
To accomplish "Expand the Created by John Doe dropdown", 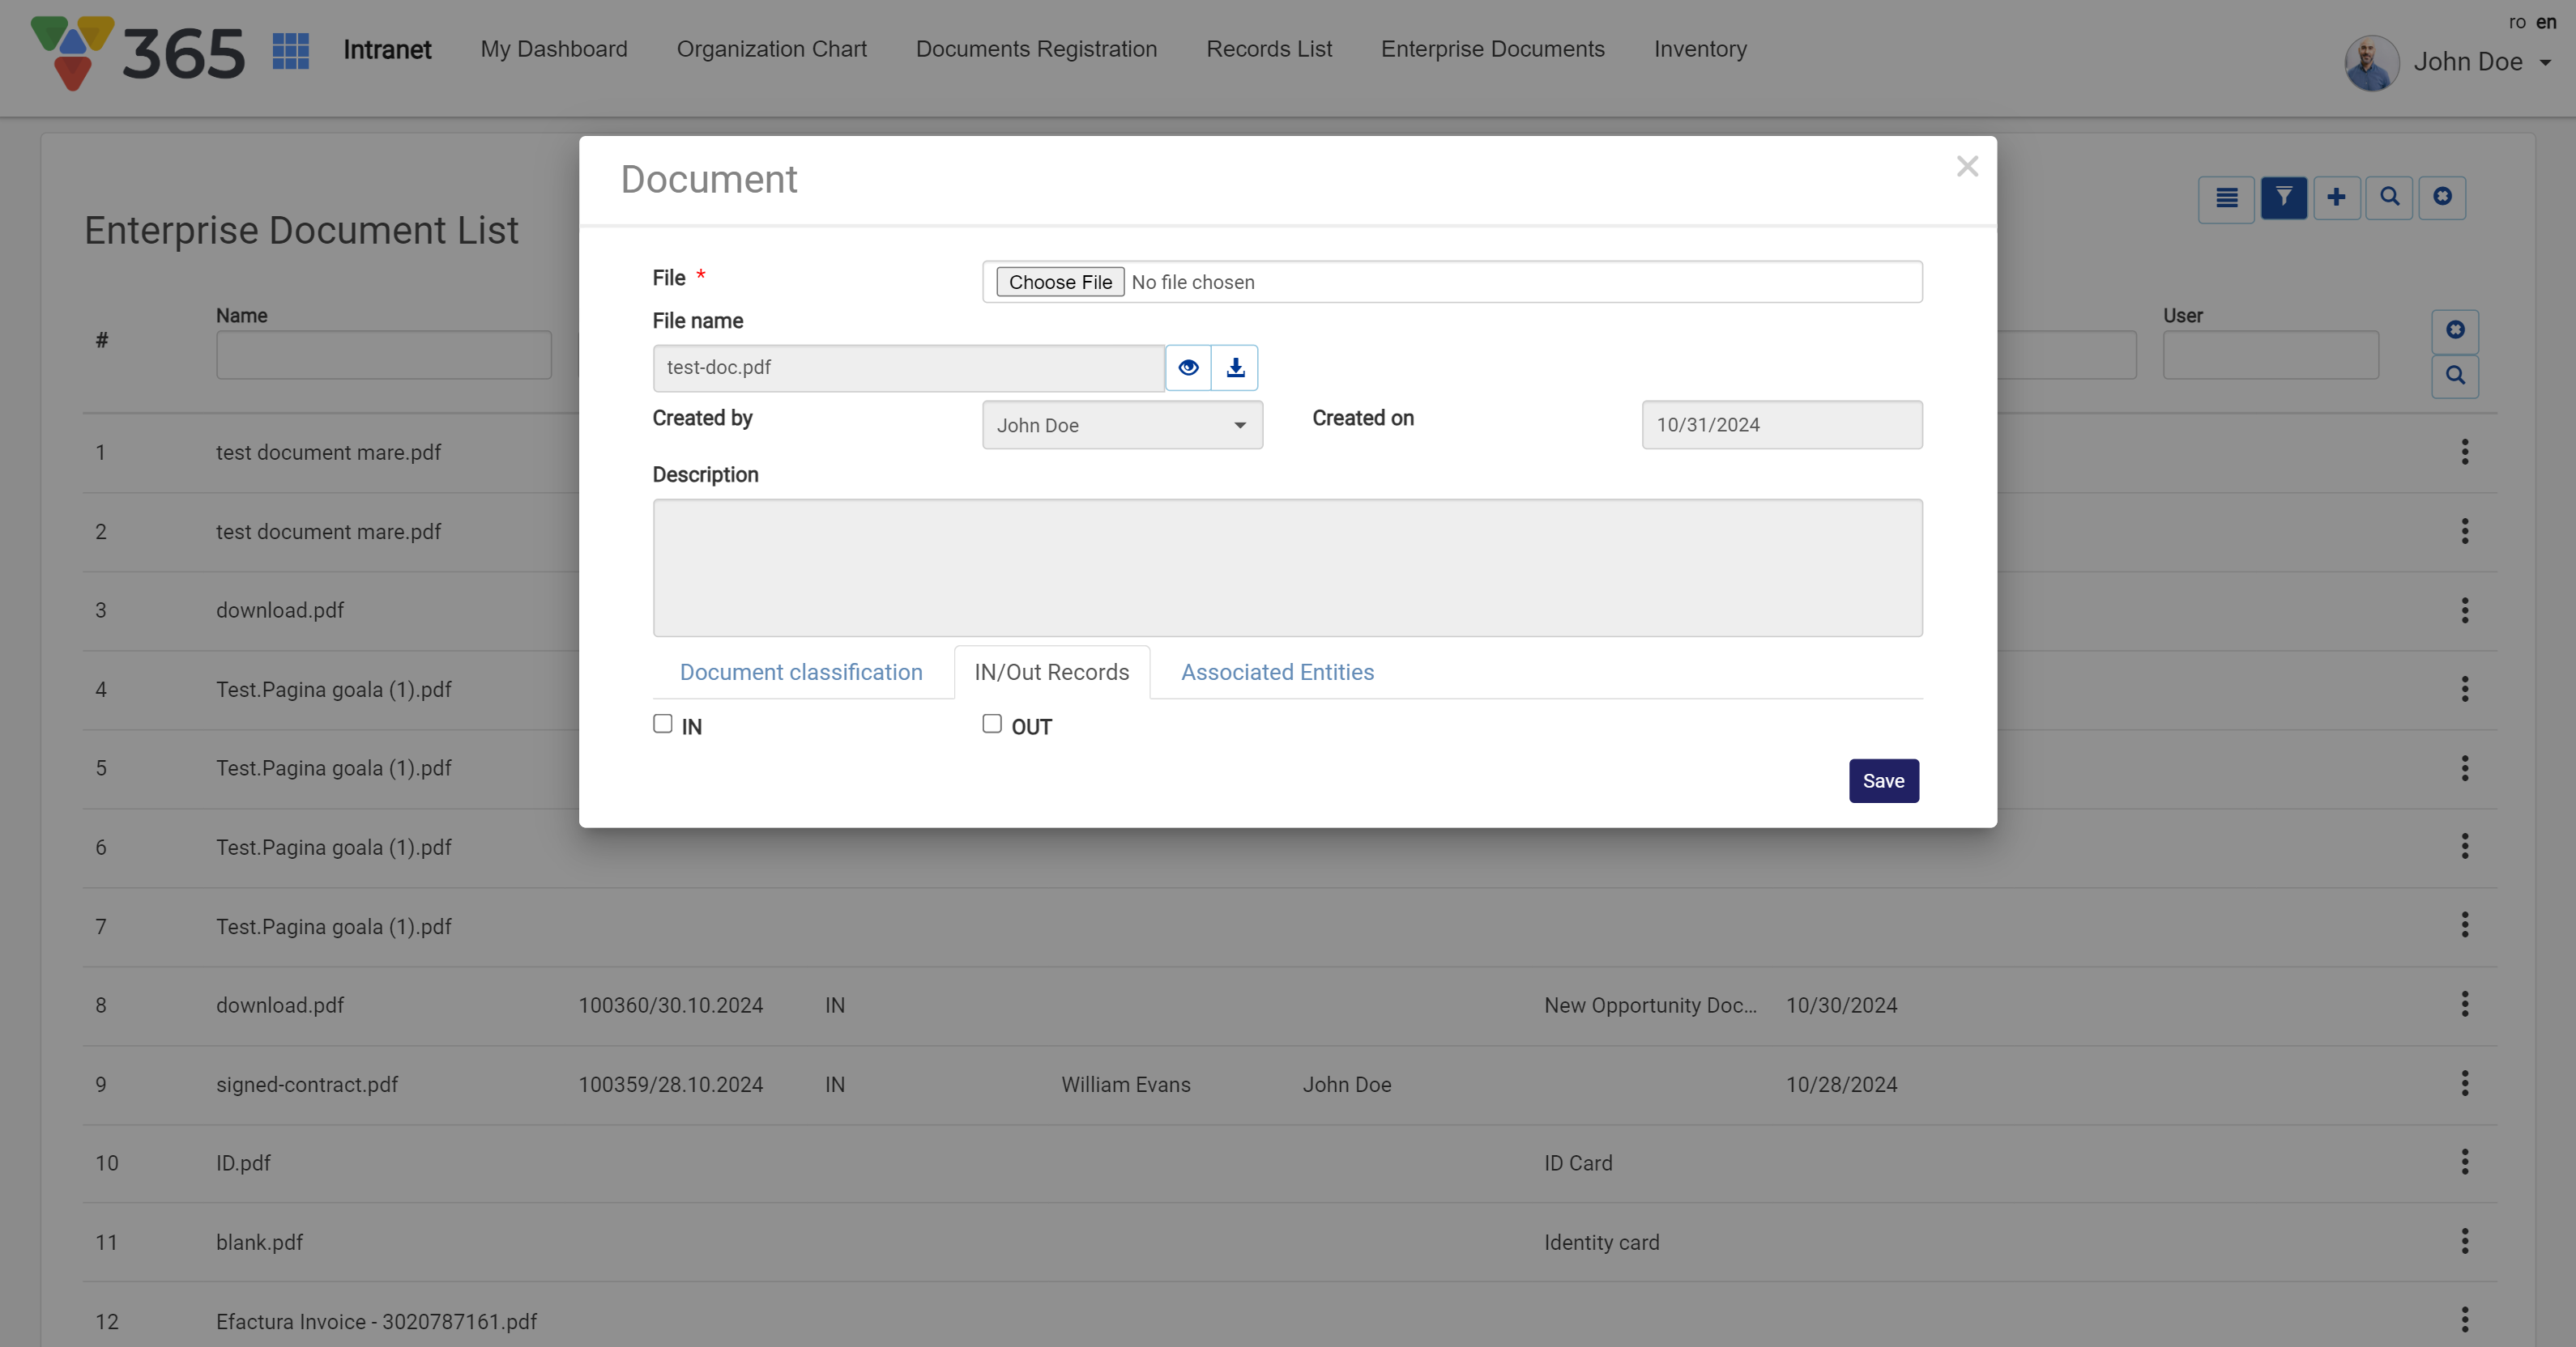I will click(x=1122, y=426).
